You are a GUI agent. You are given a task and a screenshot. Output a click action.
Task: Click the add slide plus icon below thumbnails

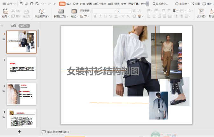pyautogui.click(x=19, y=131)
